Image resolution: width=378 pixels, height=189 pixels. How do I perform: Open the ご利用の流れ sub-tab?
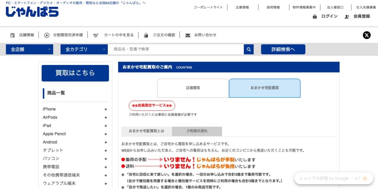pos(197,131)
